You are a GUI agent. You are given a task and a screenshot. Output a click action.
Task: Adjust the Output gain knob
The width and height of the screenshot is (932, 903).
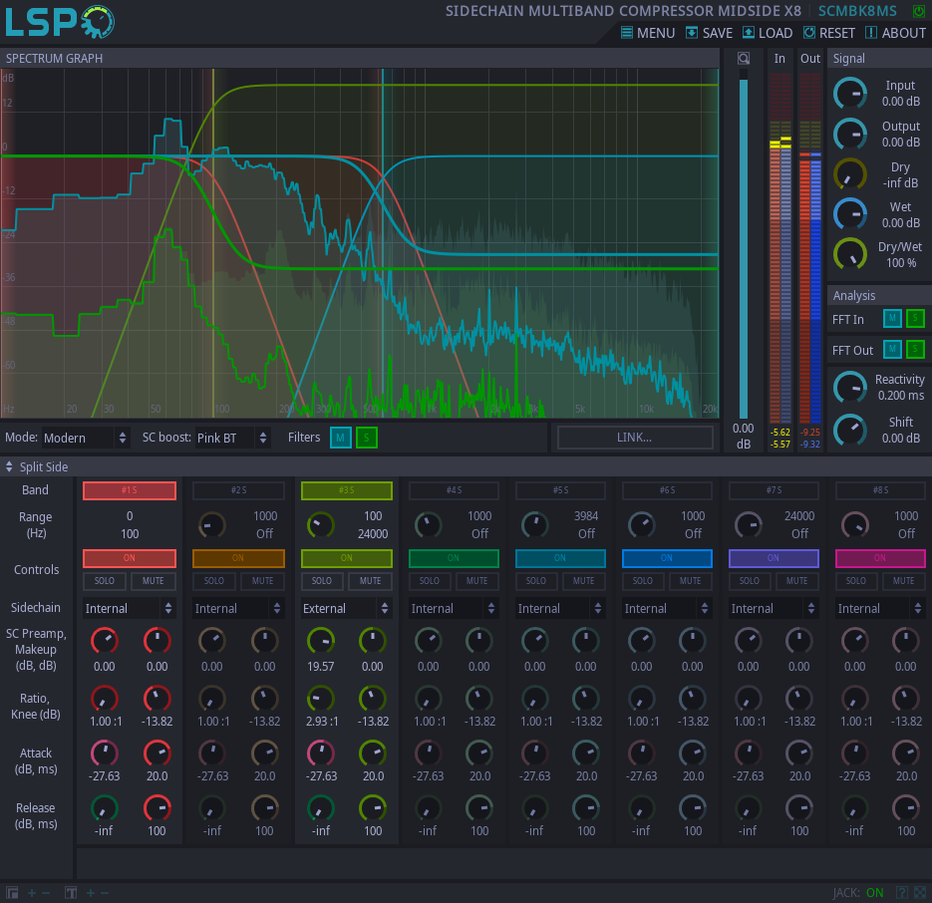(x=850, y=134)
